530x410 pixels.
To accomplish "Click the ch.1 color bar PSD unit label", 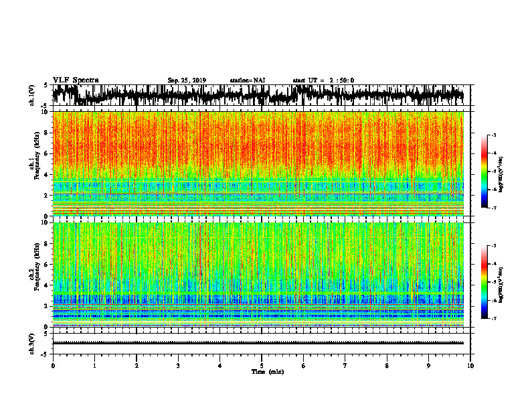I will (501, 175).
